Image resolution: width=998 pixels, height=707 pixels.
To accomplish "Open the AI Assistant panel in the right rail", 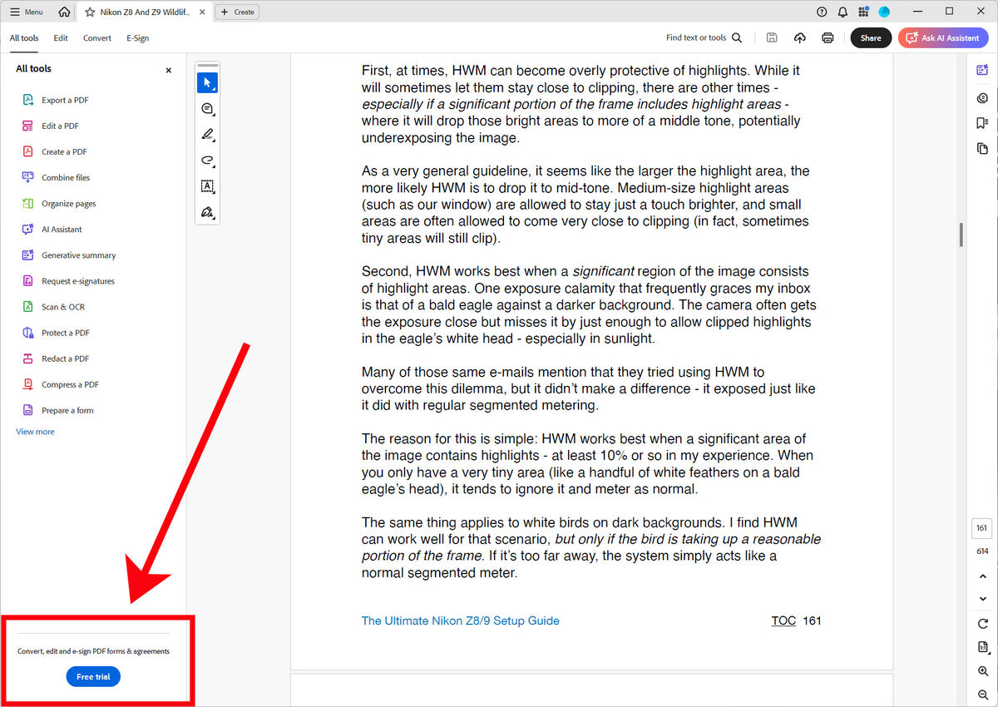I will point(982,71).
